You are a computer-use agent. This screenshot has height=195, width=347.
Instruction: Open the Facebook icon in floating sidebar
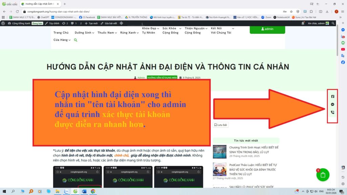point(332,96)
